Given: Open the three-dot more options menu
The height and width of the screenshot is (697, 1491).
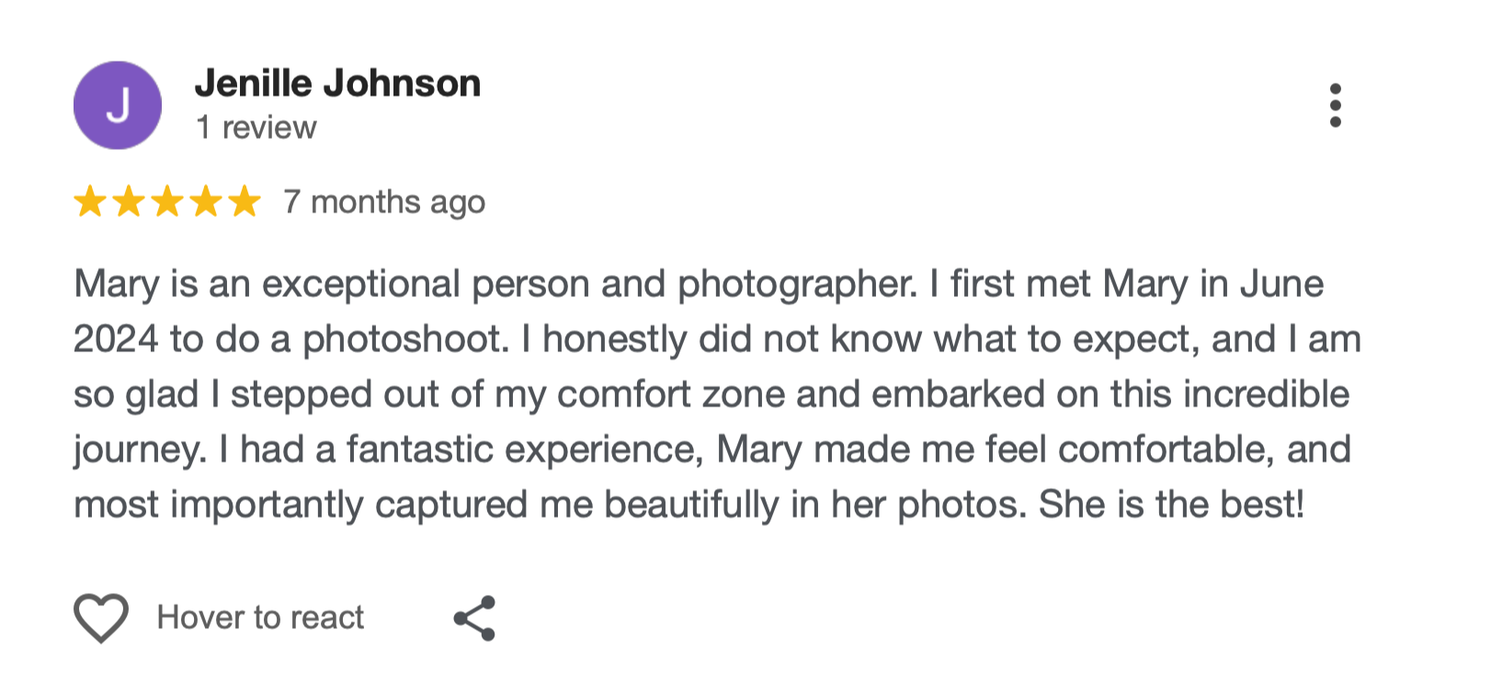Looking at the screenshot, I should pos(1335,106).
